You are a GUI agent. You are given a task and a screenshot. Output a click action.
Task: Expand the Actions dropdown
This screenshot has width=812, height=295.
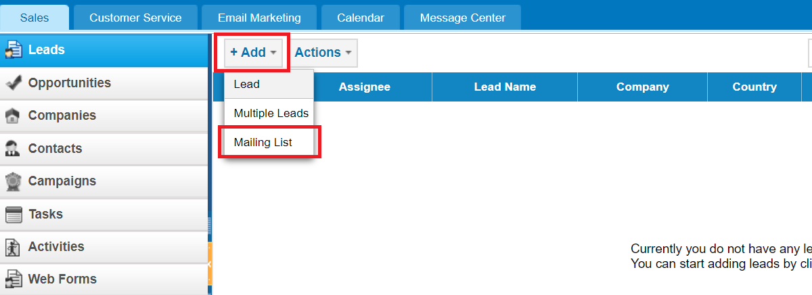coord(323,53)
